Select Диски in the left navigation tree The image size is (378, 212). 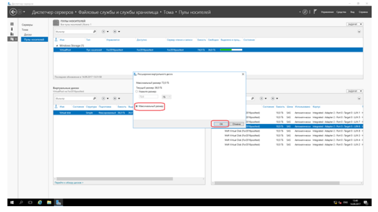28,34
